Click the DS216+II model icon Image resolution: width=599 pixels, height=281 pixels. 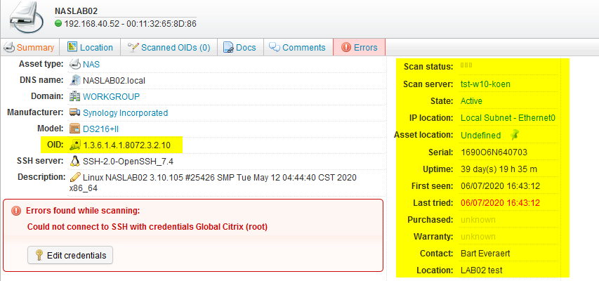pos(75,129)
